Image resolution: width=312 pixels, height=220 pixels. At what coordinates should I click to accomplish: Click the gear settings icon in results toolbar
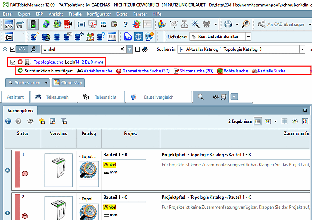30,121
